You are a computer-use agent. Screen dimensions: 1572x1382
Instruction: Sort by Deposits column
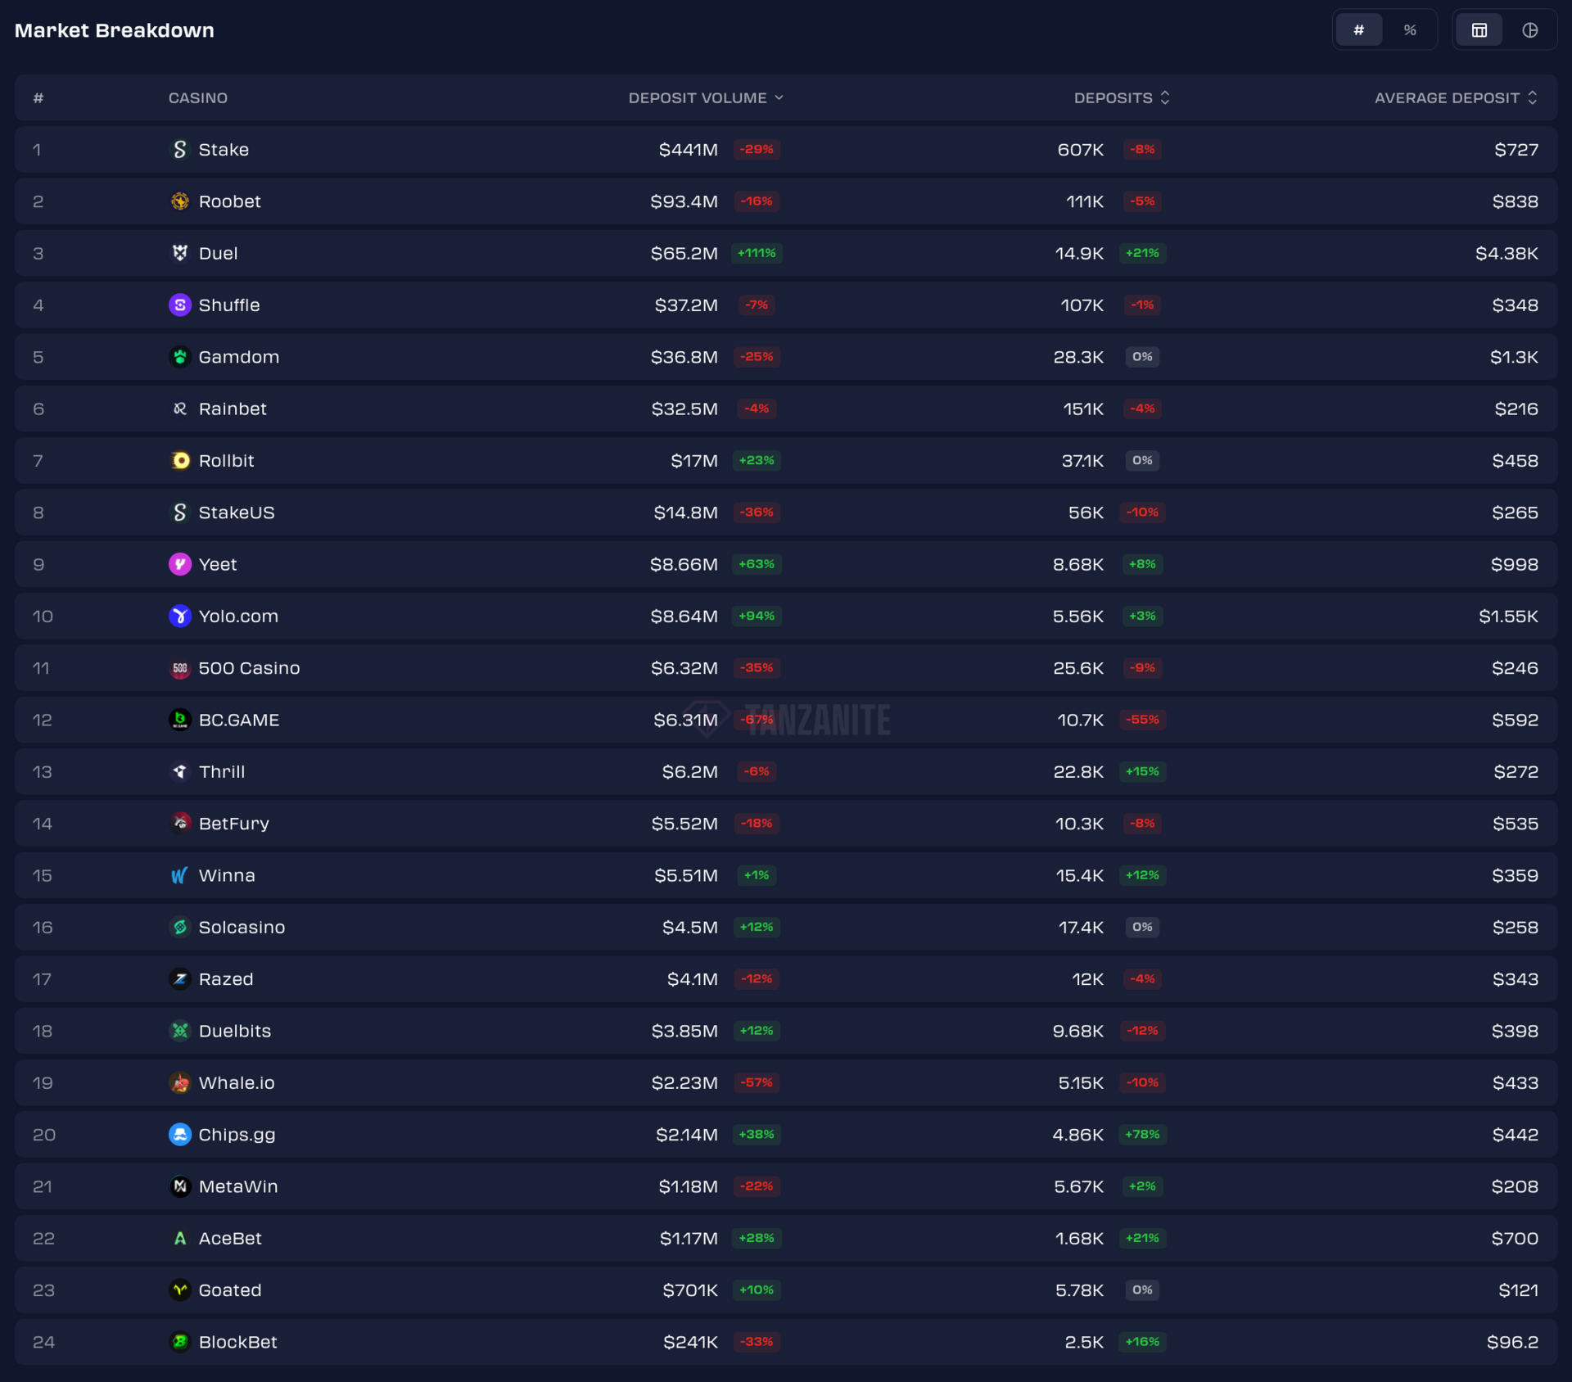(x=1121, y=97)
